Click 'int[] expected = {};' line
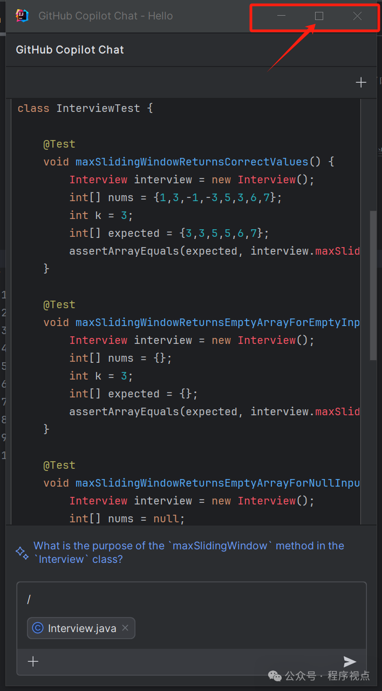This screenshot has width=382, height=691. [133, 394]
